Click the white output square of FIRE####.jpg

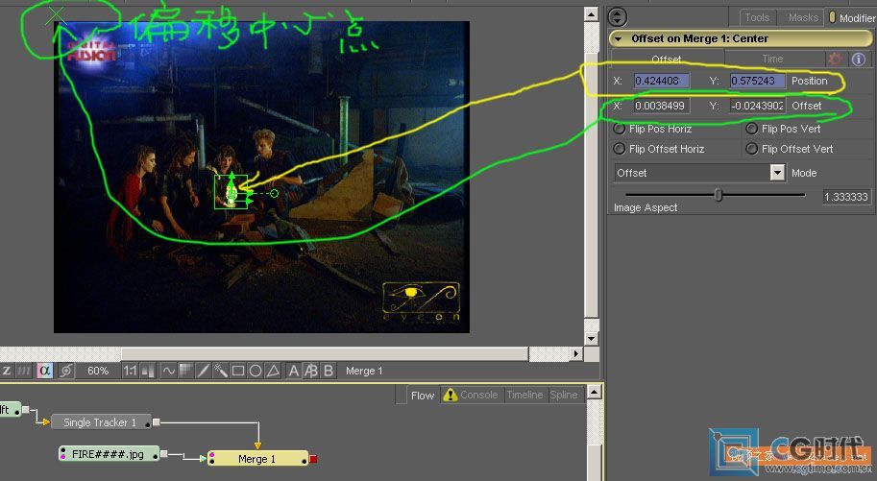pos(164,454)
